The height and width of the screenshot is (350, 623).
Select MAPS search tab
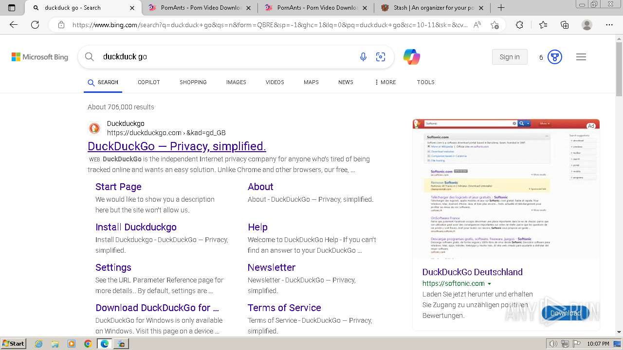tap(311, 82)
